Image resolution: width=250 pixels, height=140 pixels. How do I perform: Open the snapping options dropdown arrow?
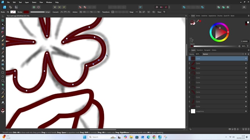(169, 7)
